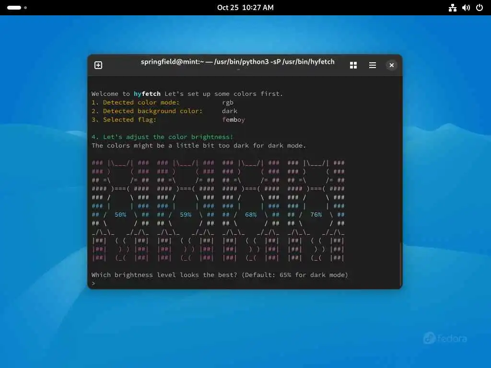Show the tab overview grid
The image size is (491, 368).
coord(353,65)
